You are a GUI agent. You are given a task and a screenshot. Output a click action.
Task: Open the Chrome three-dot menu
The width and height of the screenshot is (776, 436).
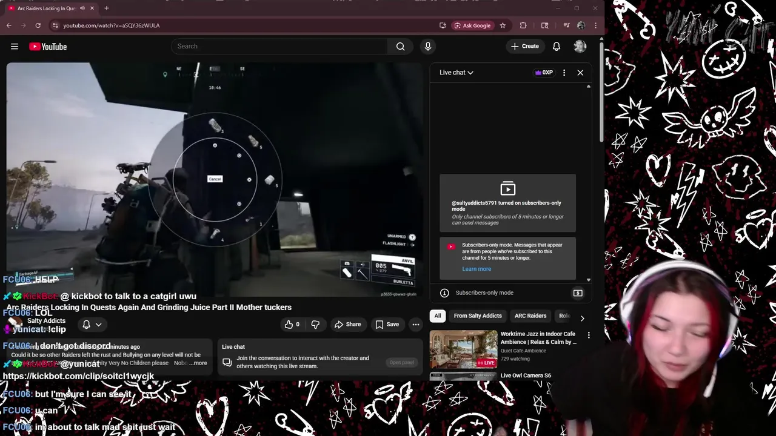pos(595,25)
